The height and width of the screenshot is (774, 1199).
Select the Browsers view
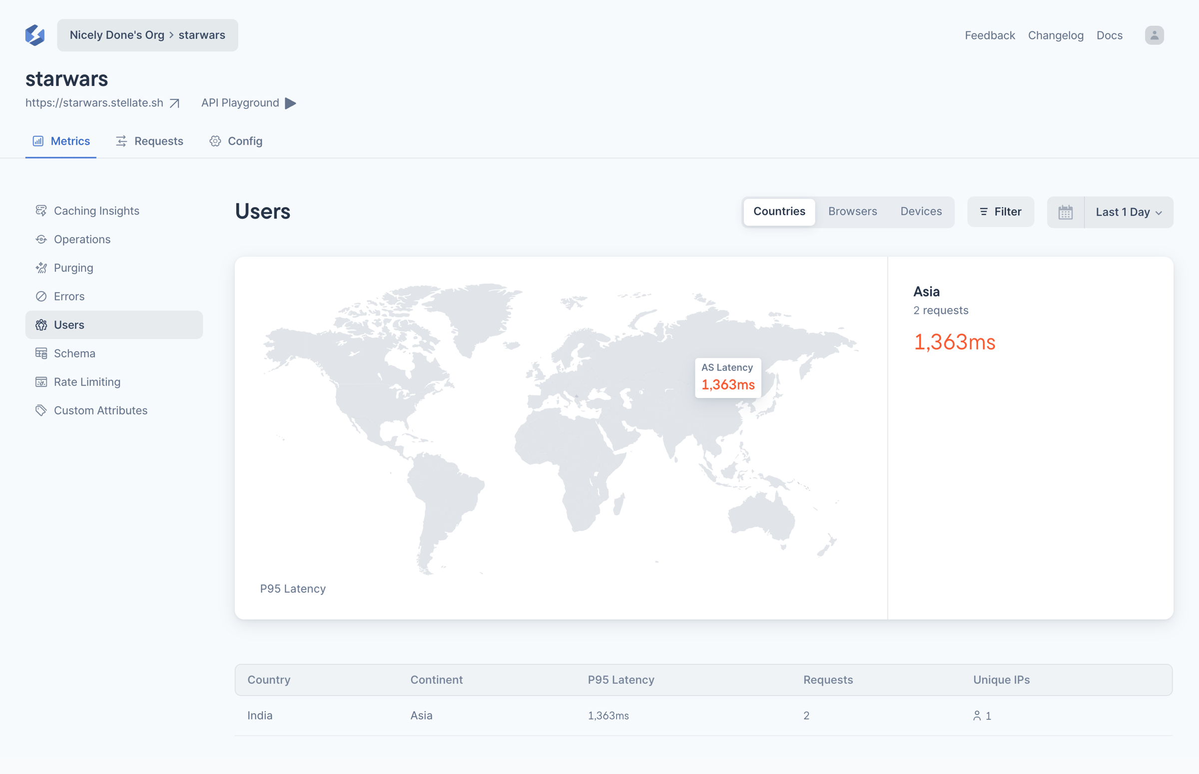tap(853, 212)
